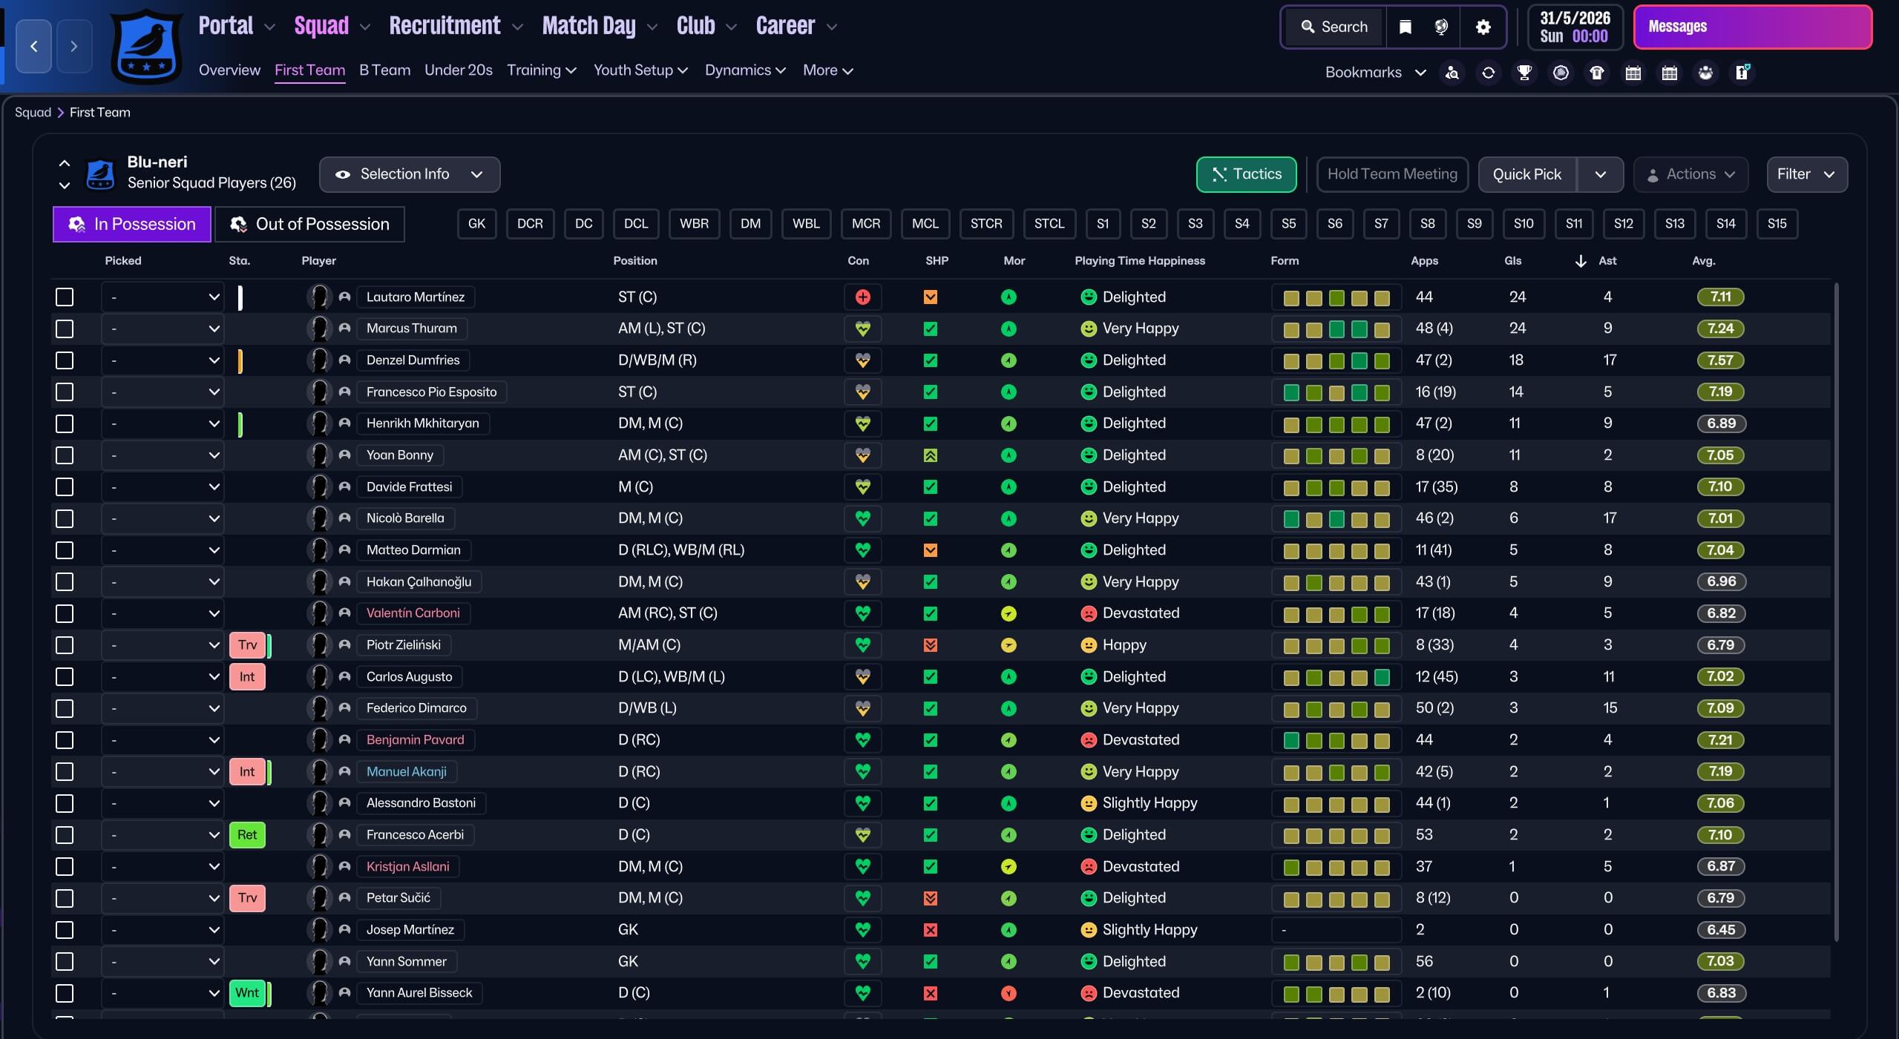Go back with left arrow button
Viewport: 1899px width, 1039px height.
(34, 46)
